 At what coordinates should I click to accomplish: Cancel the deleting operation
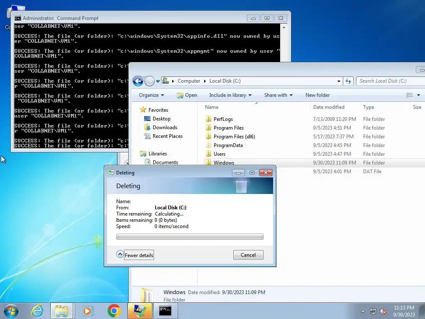(x=248, y=255)
